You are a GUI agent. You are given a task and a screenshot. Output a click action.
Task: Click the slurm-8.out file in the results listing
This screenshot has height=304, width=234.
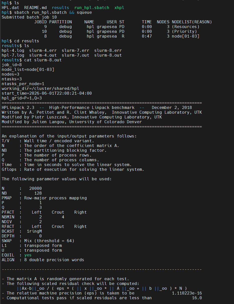pos(108,55)
